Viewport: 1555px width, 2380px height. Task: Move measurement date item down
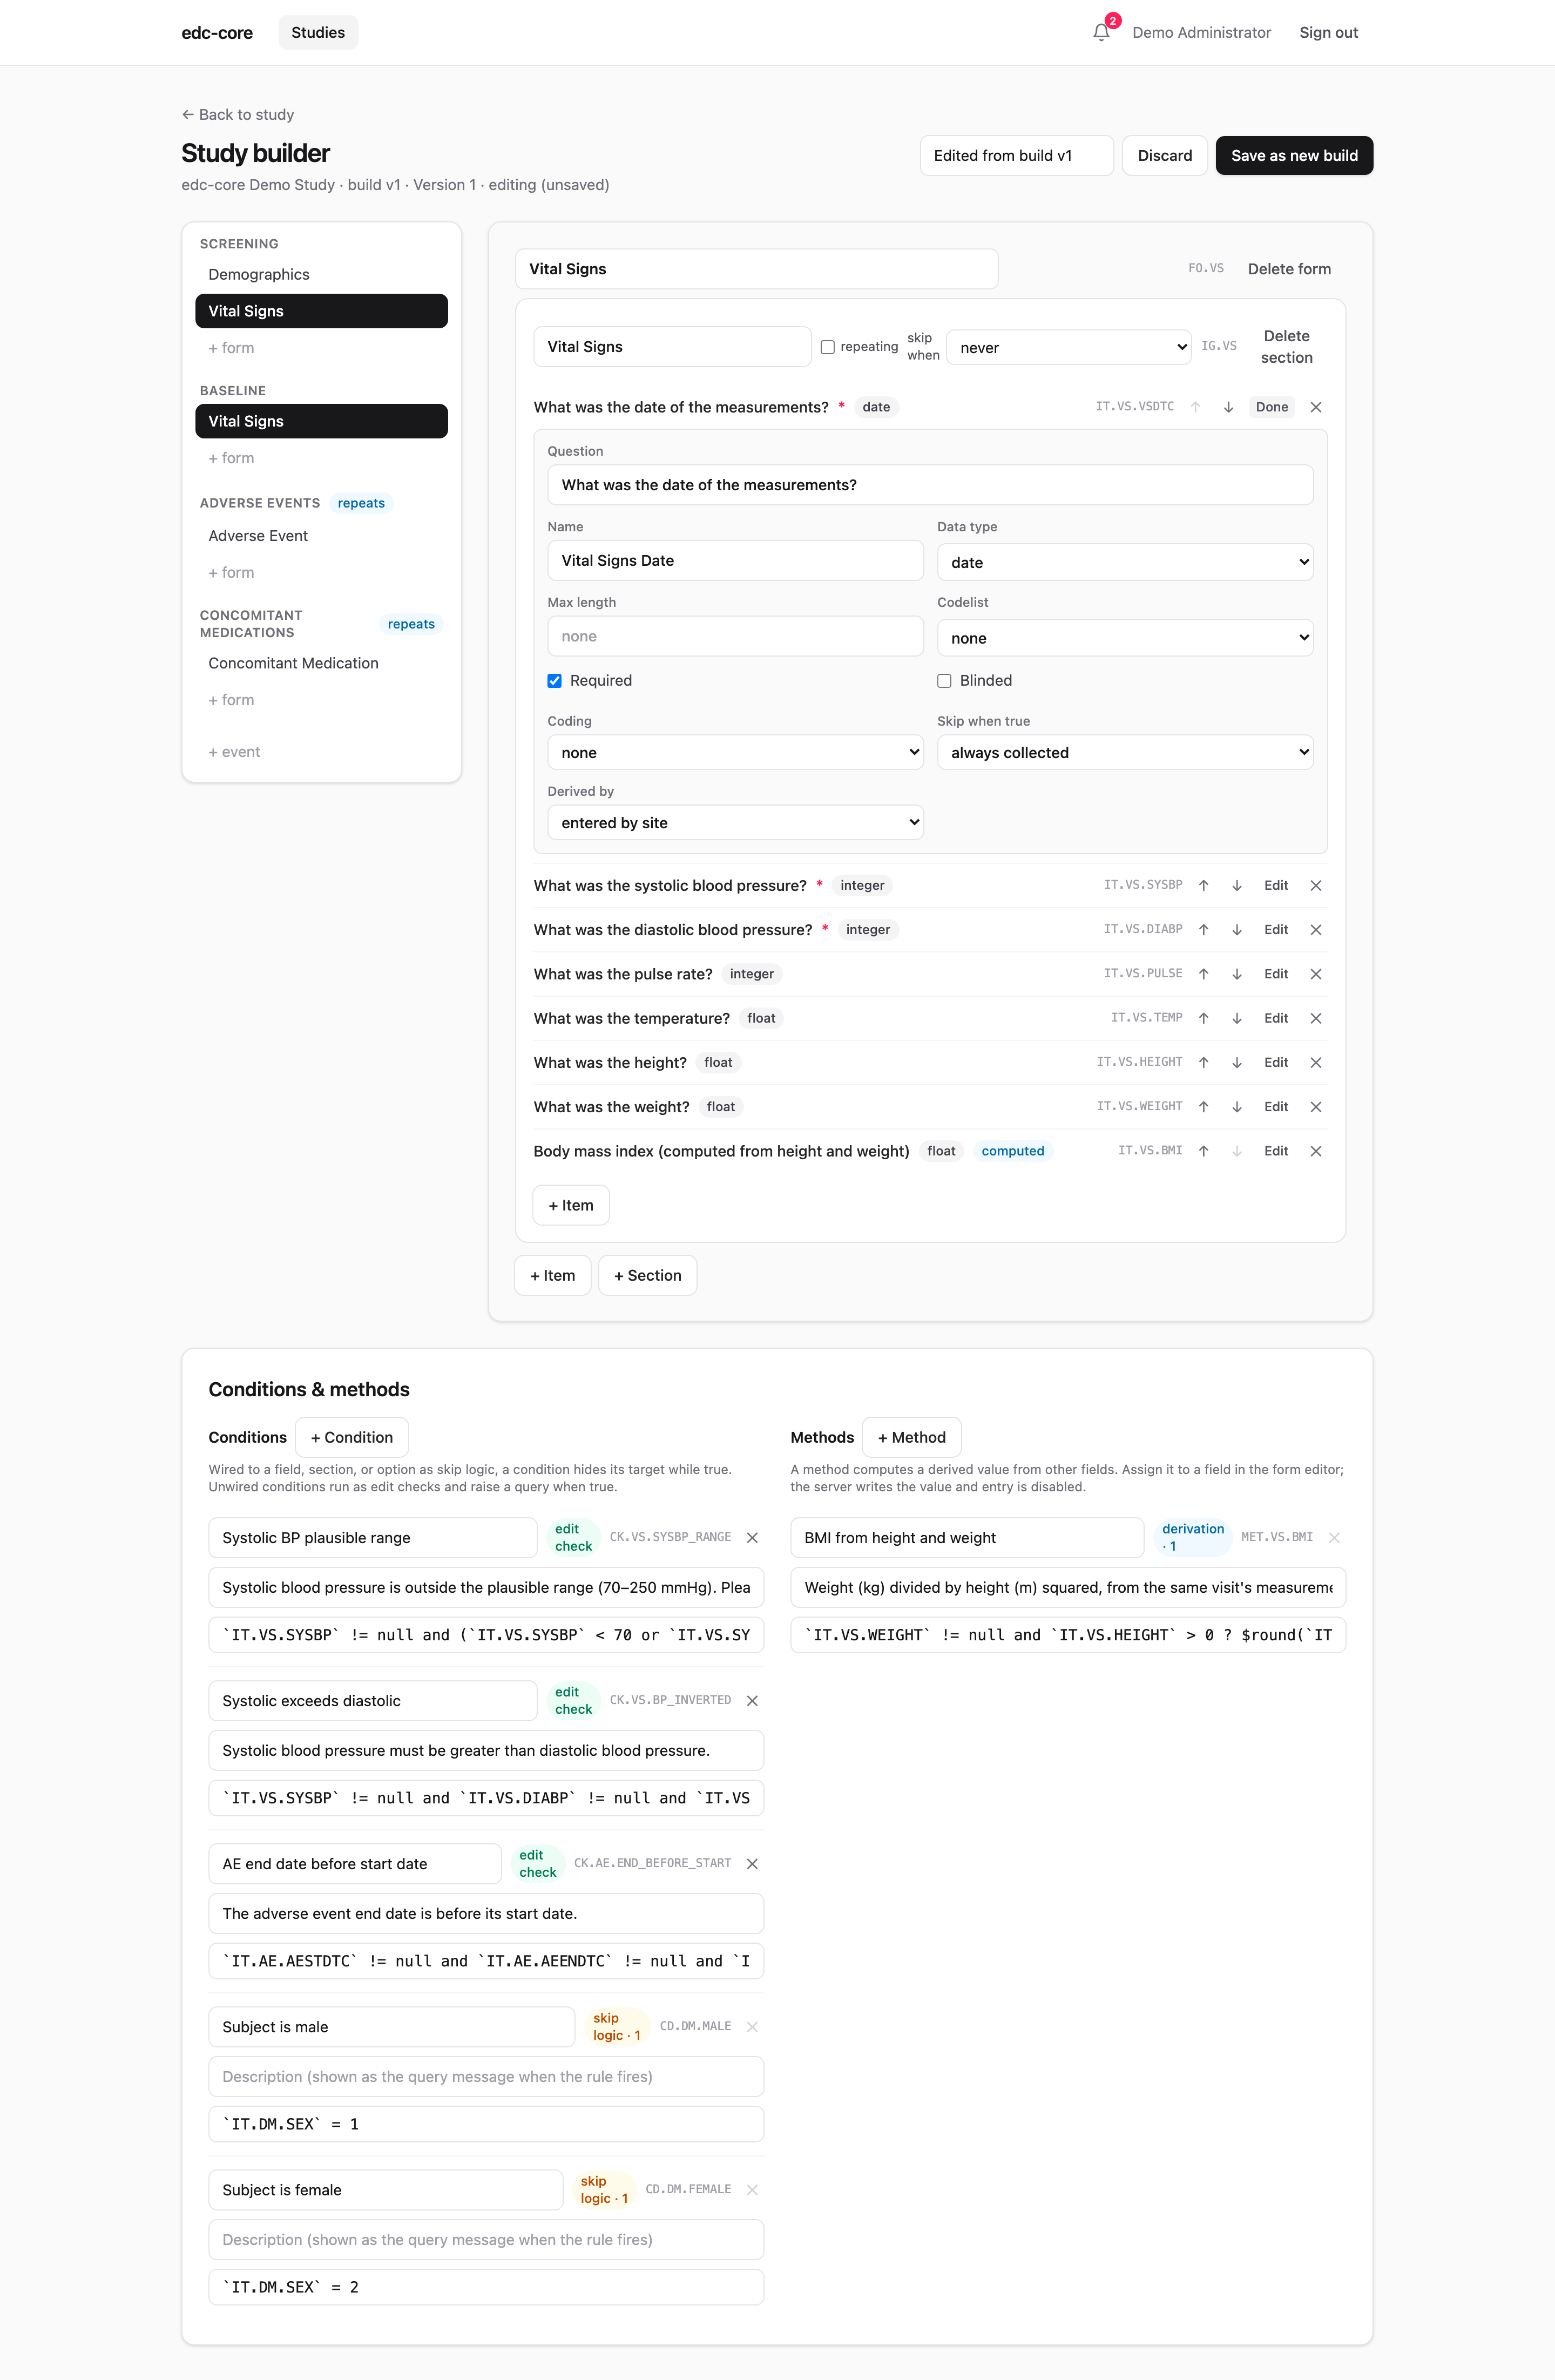1229,407
